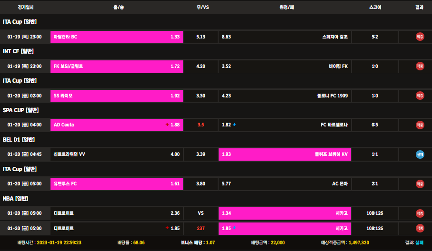Click the red up arrow beside AD Ceuta odds

167,125
